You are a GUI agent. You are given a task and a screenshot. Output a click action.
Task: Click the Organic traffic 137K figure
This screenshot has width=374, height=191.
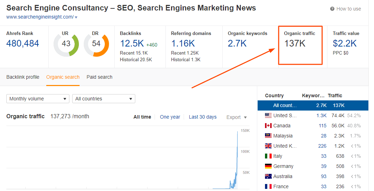click(x=295, y=43)
